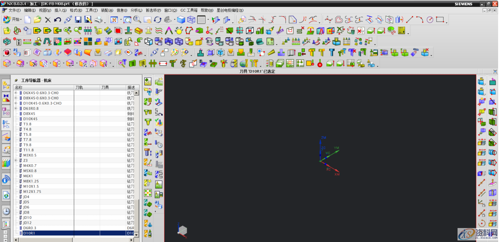Open the 分析(L) menu
The image size is (500, 242).
click(136, 10)
